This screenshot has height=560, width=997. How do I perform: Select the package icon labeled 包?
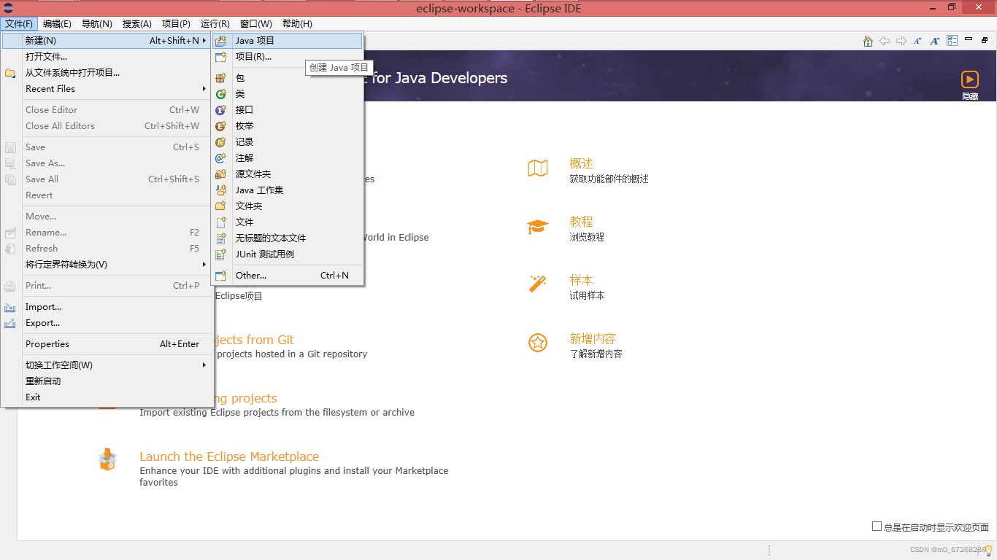pyautogui.click(x=220, y=78)
